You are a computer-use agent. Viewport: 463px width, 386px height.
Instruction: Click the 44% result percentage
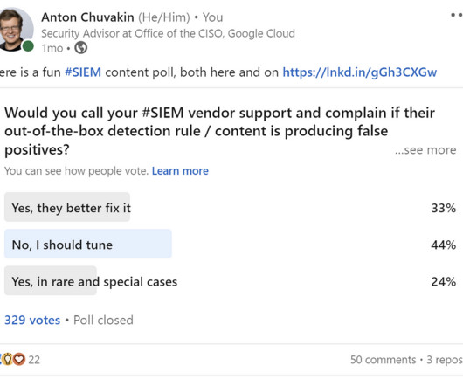click(443, 245)
